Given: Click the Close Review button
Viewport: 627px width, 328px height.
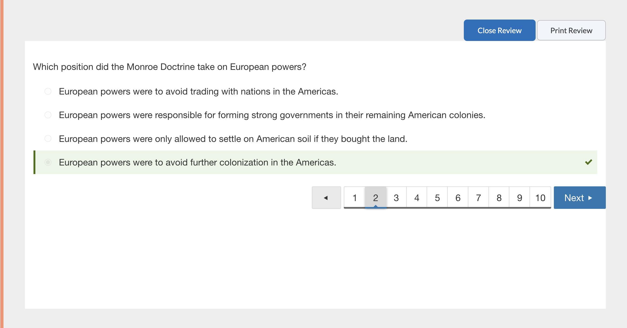Looking at the screenshot, I should click(499, 30).
